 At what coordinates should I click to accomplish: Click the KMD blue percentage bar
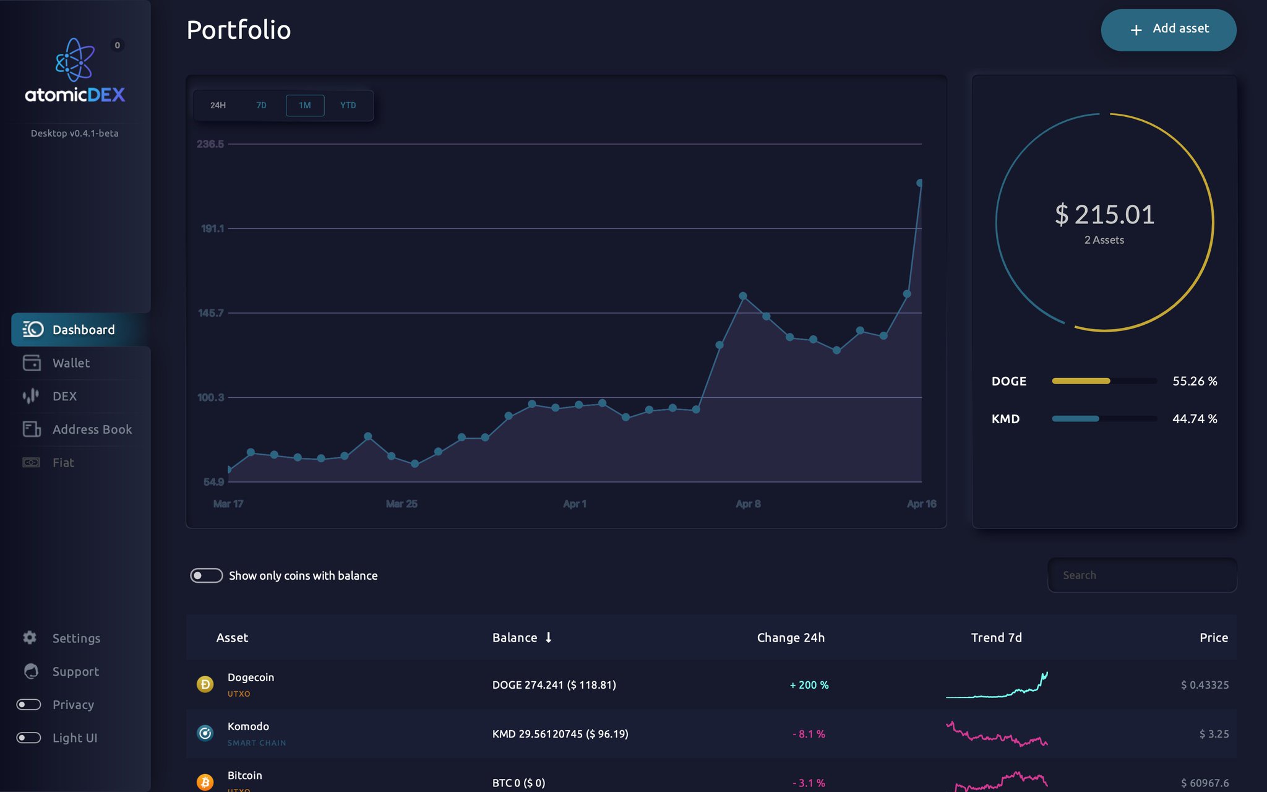click(1075, 419)
